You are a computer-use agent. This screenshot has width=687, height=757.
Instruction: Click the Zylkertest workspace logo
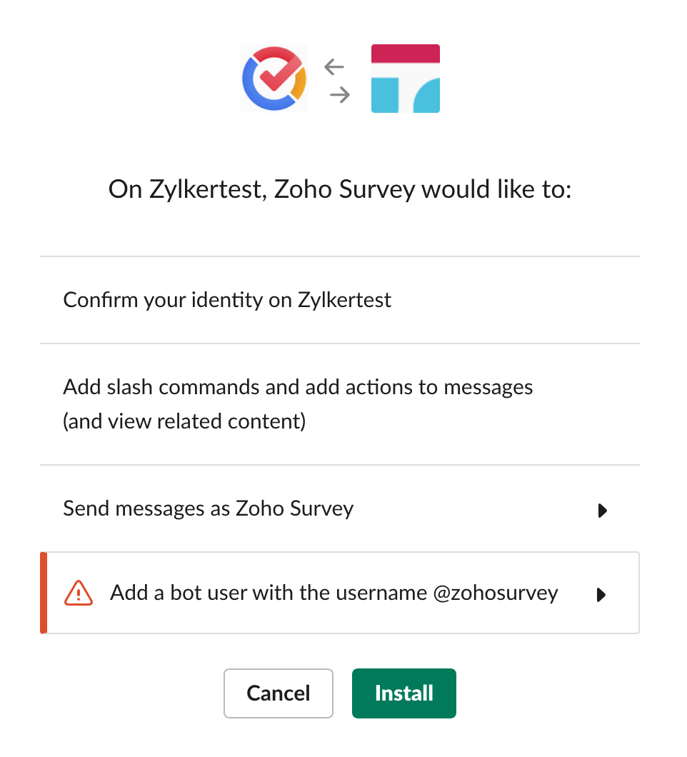coord(406,79)
